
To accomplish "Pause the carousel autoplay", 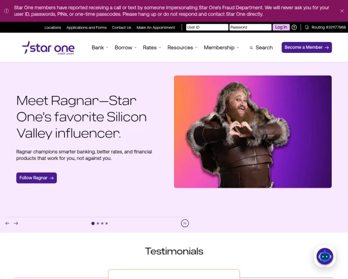I will (185, 223).
